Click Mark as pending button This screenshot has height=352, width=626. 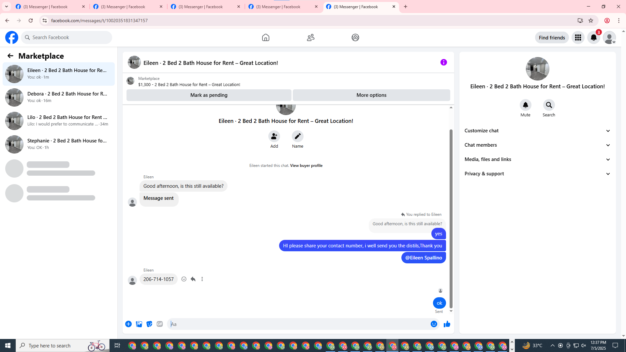tap(209, 95)
